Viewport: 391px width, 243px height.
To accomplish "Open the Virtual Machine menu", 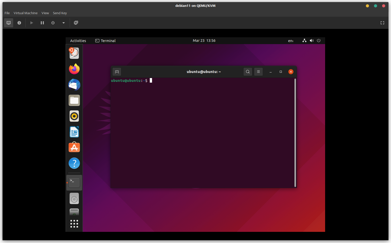I will 26,13.
